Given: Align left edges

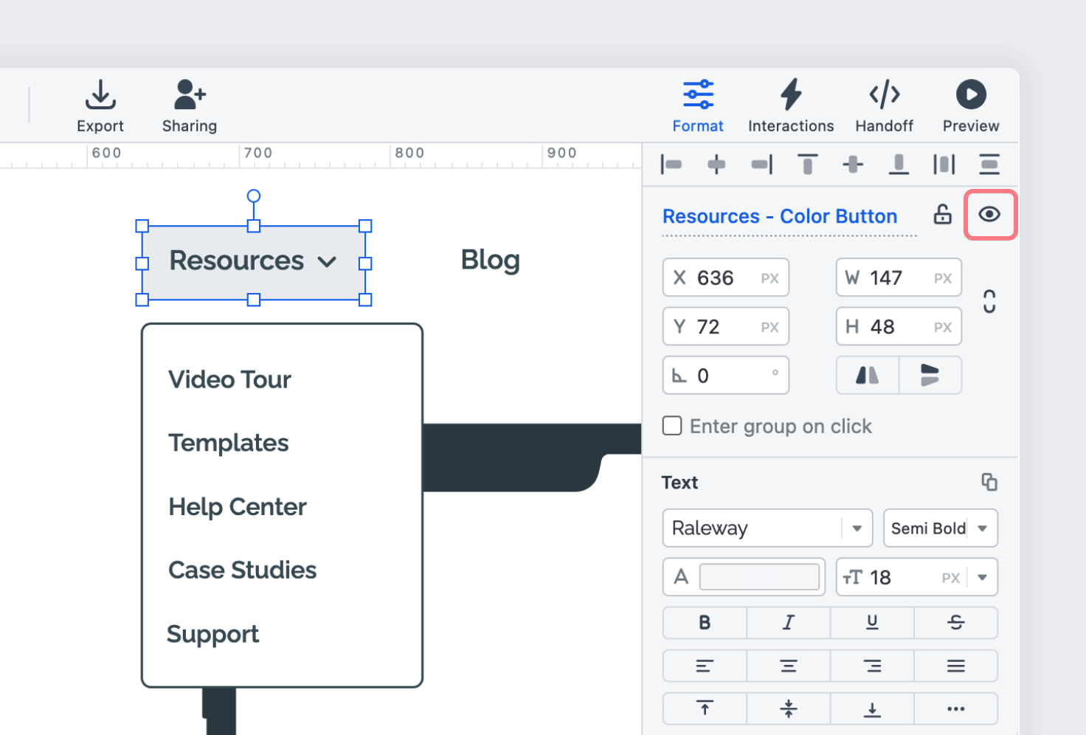Looking at the screenshot, I should click(x=671, y=164).
